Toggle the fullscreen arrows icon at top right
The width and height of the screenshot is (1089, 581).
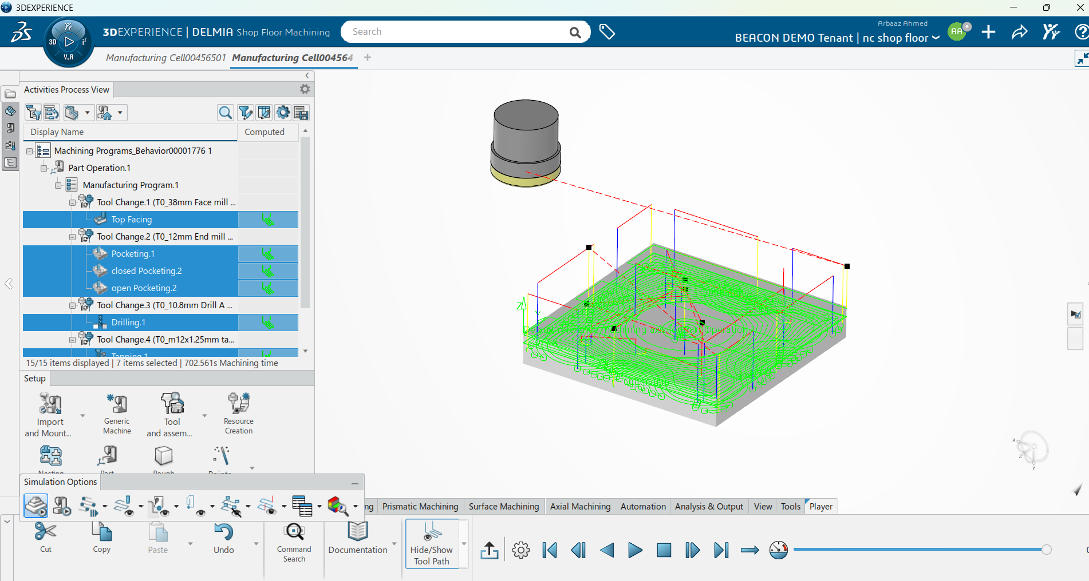coord(1082,58)
